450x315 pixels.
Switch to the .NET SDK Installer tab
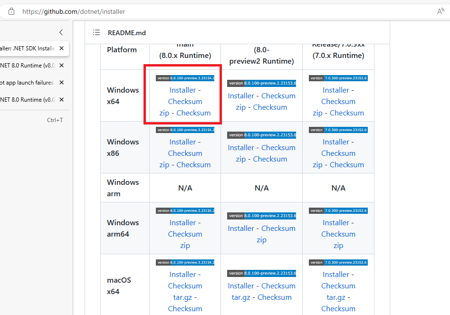coord(26,48)
